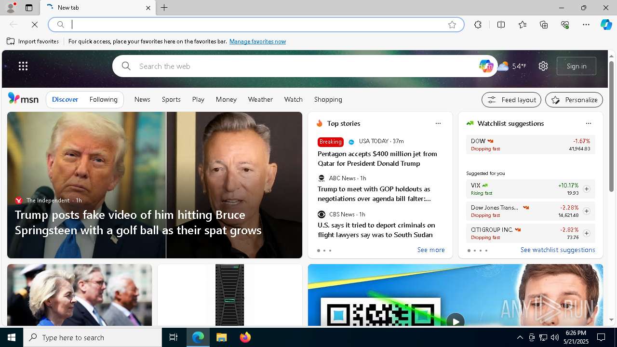
Task: Show hidden system tray icons
Action: (520, 337)
